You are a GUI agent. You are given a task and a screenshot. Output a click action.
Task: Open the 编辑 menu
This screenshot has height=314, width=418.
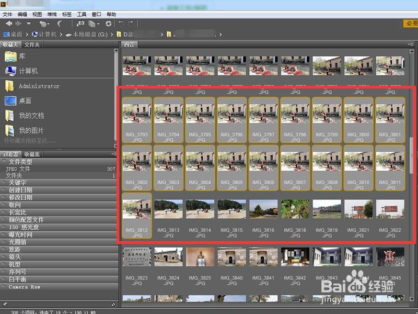(22, 14)
